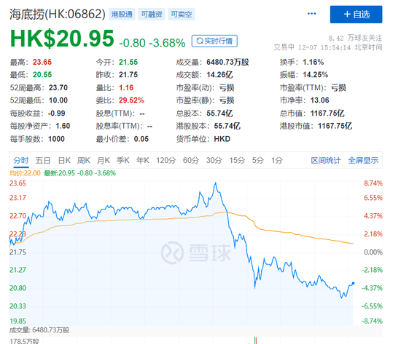Click the 最高 value 23.65

pyautogui.click(x=42, y=62)
